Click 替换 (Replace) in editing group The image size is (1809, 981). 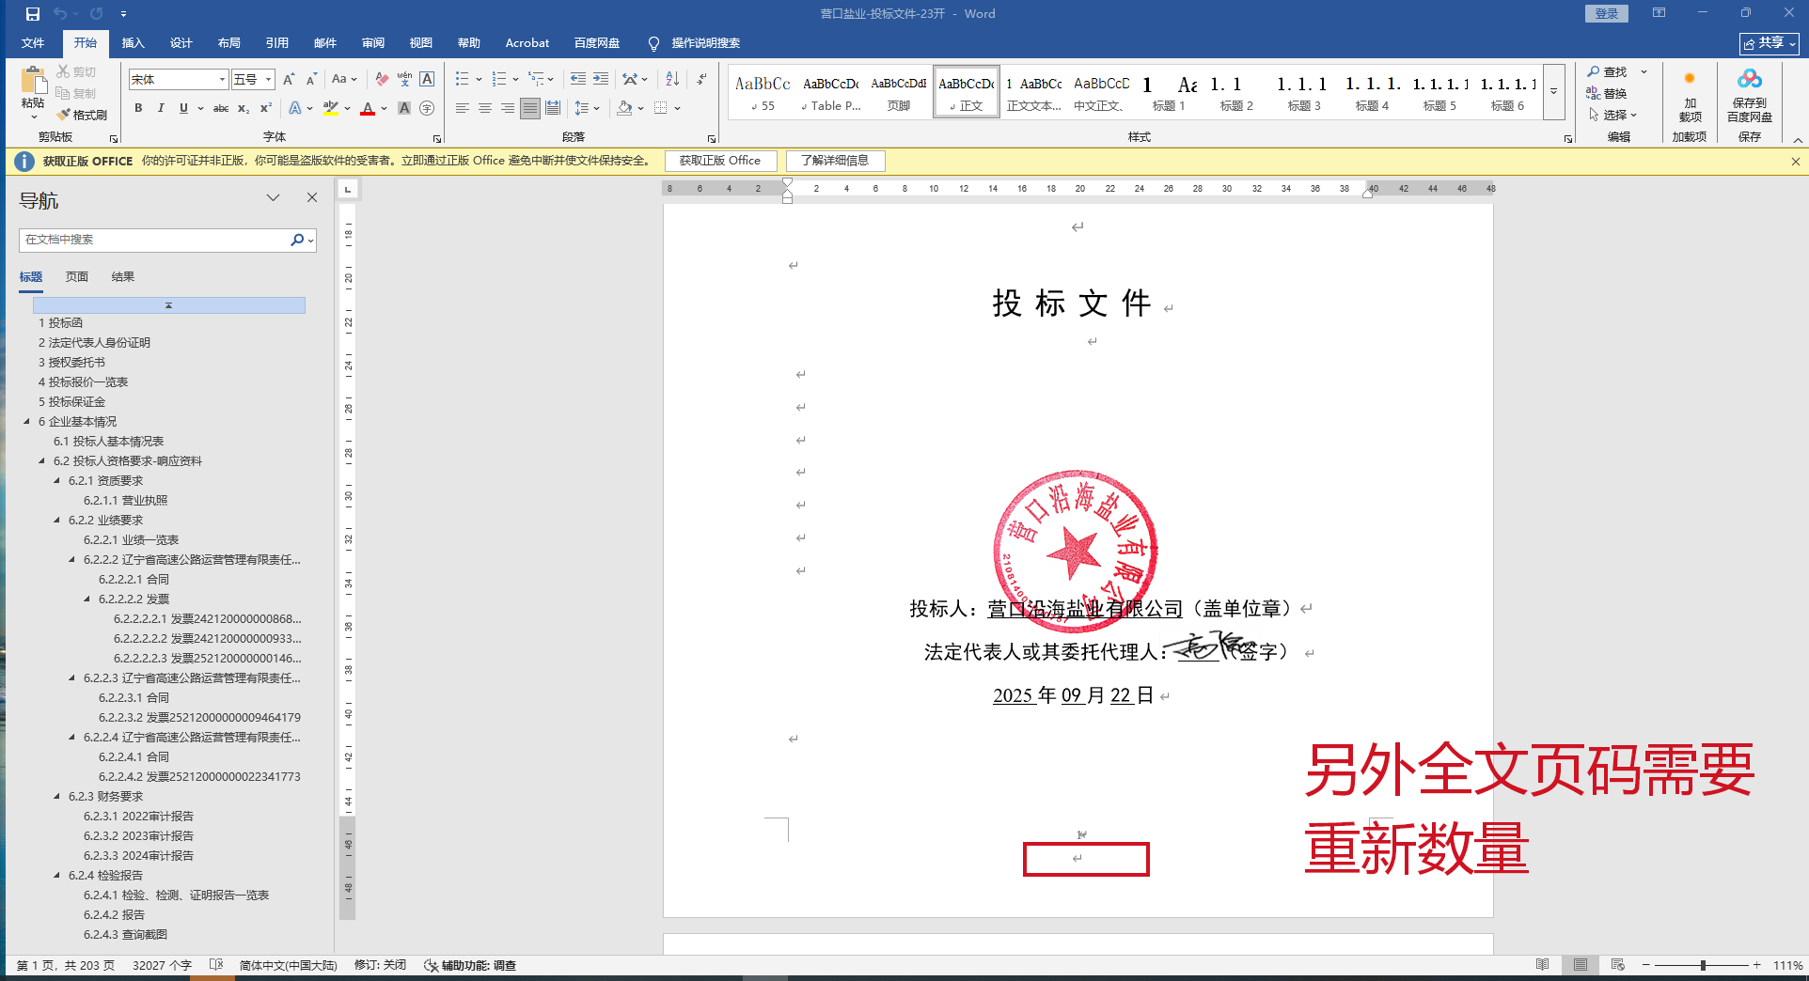[1607, 93]
